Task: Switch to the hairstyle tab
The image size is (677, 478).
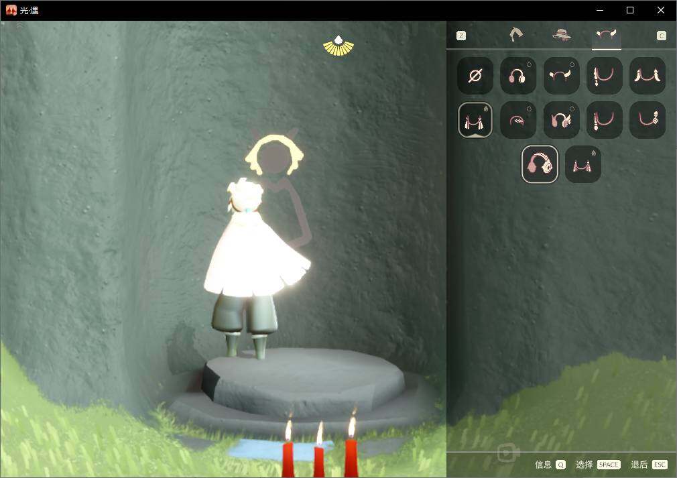Action: click(x=516, y=35)
